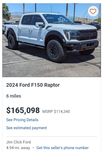Click the truck's rear door handle
The image size is (103, 153).
[x=20, y=28]
